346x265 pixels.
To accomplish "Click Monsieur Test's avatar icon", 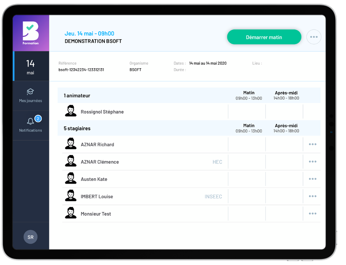I will tap(70, 213).
